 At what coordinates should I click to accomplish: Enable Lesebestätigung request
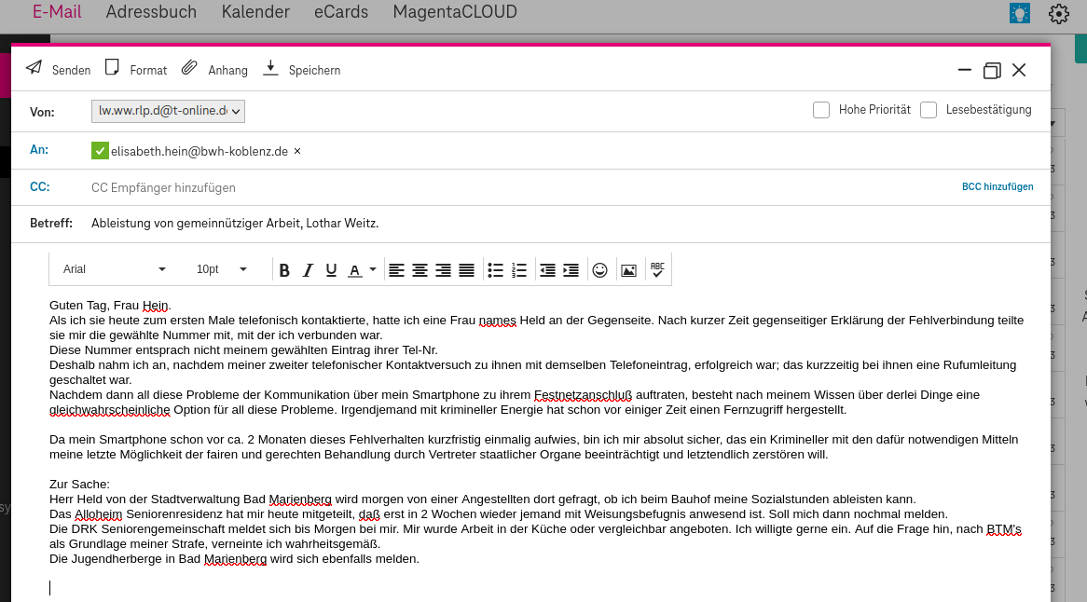(x=929, y=109)
